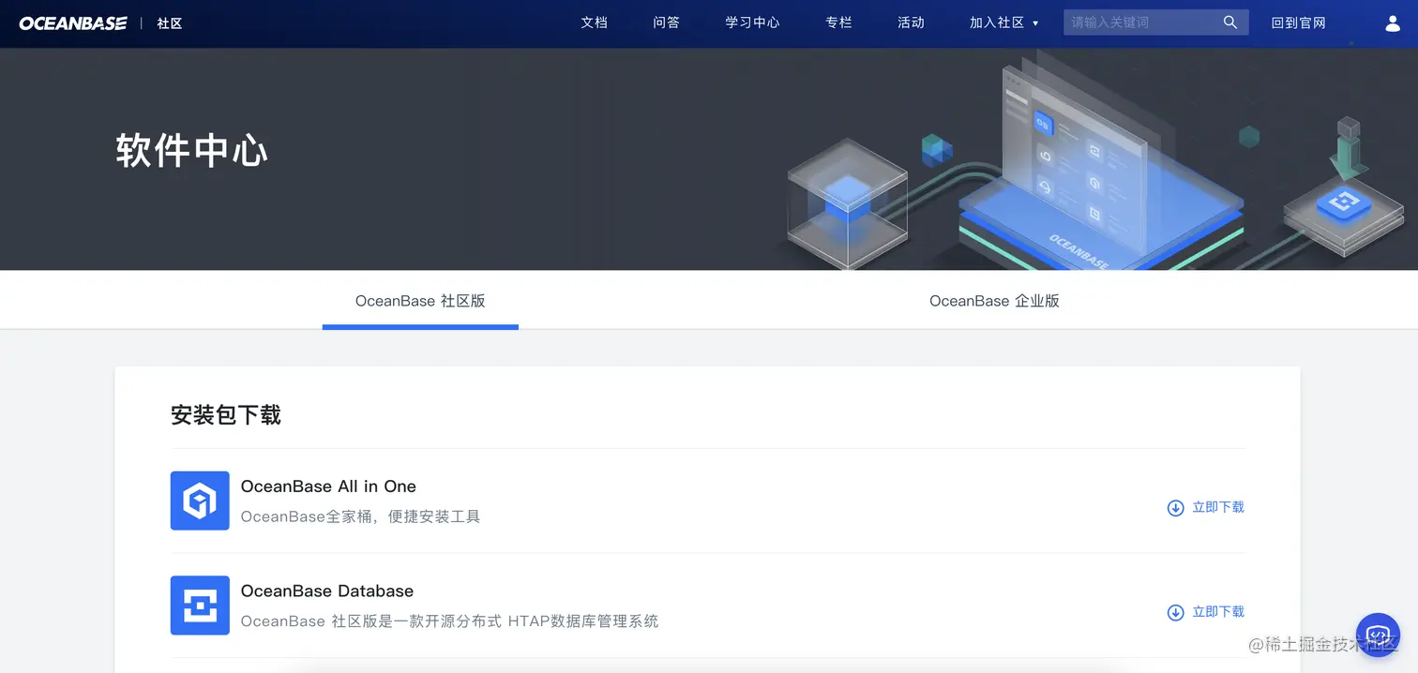Click description OceanBase全家桶，便捷安装工具
Screen dimensions: 1418x673
coord(361,516)
